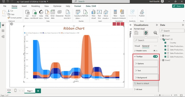Switch to mobile layout icon
This screenshot has height=97, width=185.
[x=15, y=90]
